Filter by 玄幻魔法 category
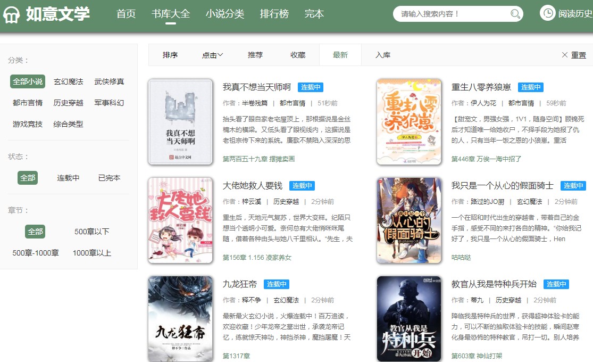 click(69, 81)
